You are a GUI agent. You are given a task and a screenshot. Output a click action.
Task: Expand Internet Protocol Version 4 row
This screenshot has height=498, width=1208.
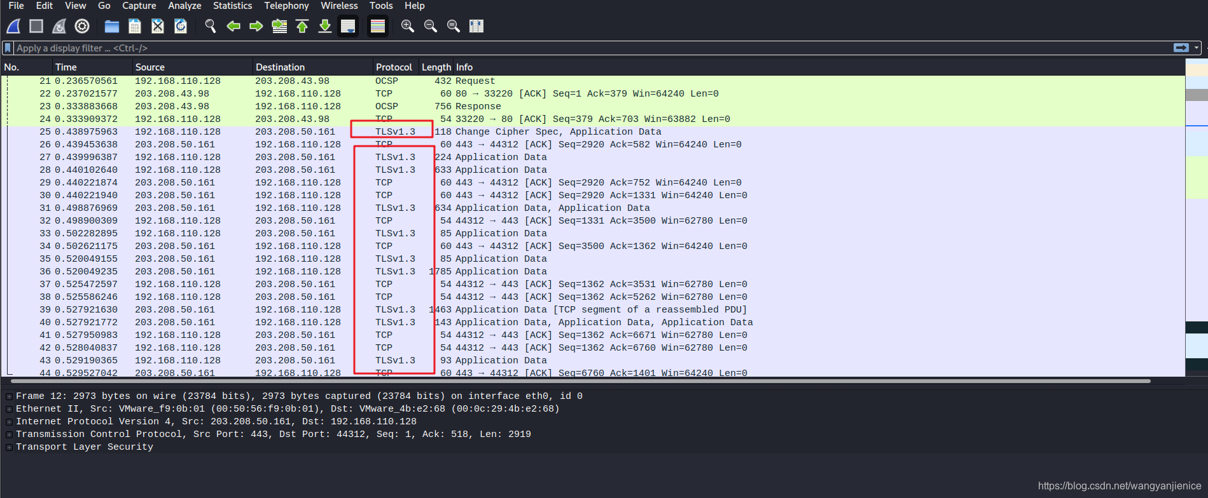pyautogui.click(x=9, y=422)
